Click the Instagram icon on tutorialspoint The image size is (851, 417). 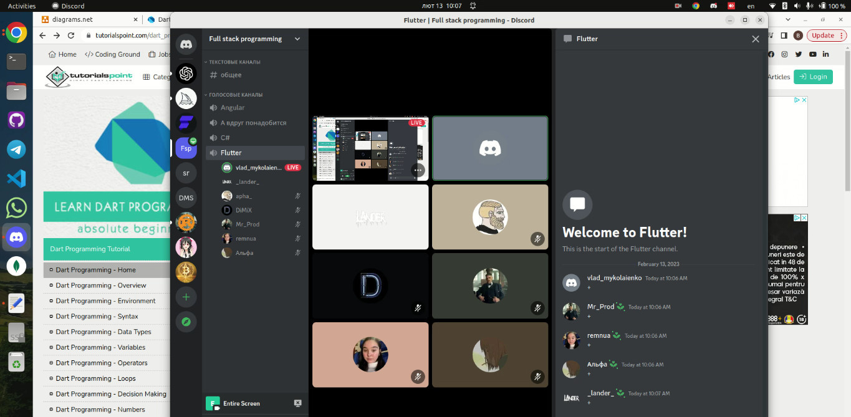pos(784,54)
